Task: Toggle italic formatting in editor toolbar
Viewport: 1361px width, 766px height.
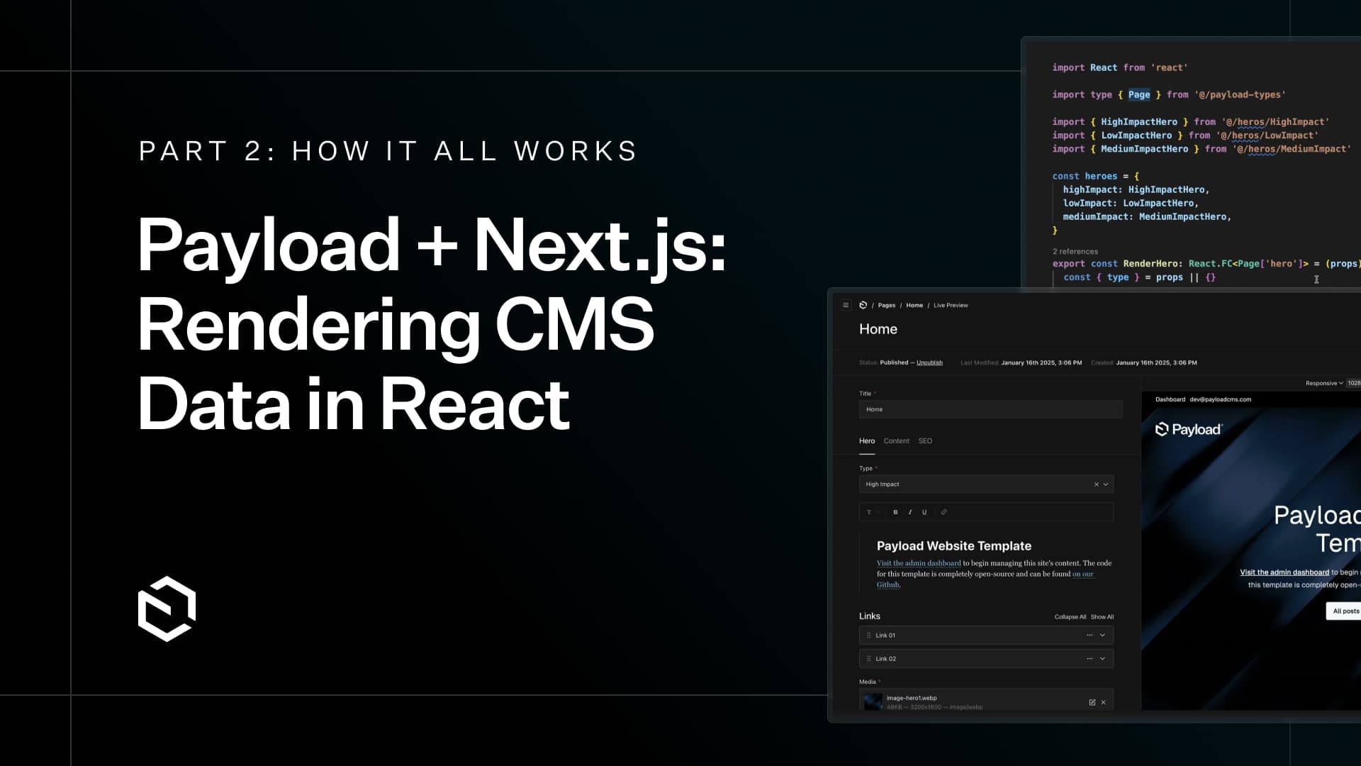Action: [910, 512]
